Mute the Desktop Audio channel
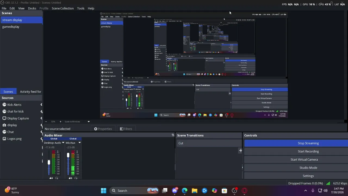348x196 pixels. [51, 178]
